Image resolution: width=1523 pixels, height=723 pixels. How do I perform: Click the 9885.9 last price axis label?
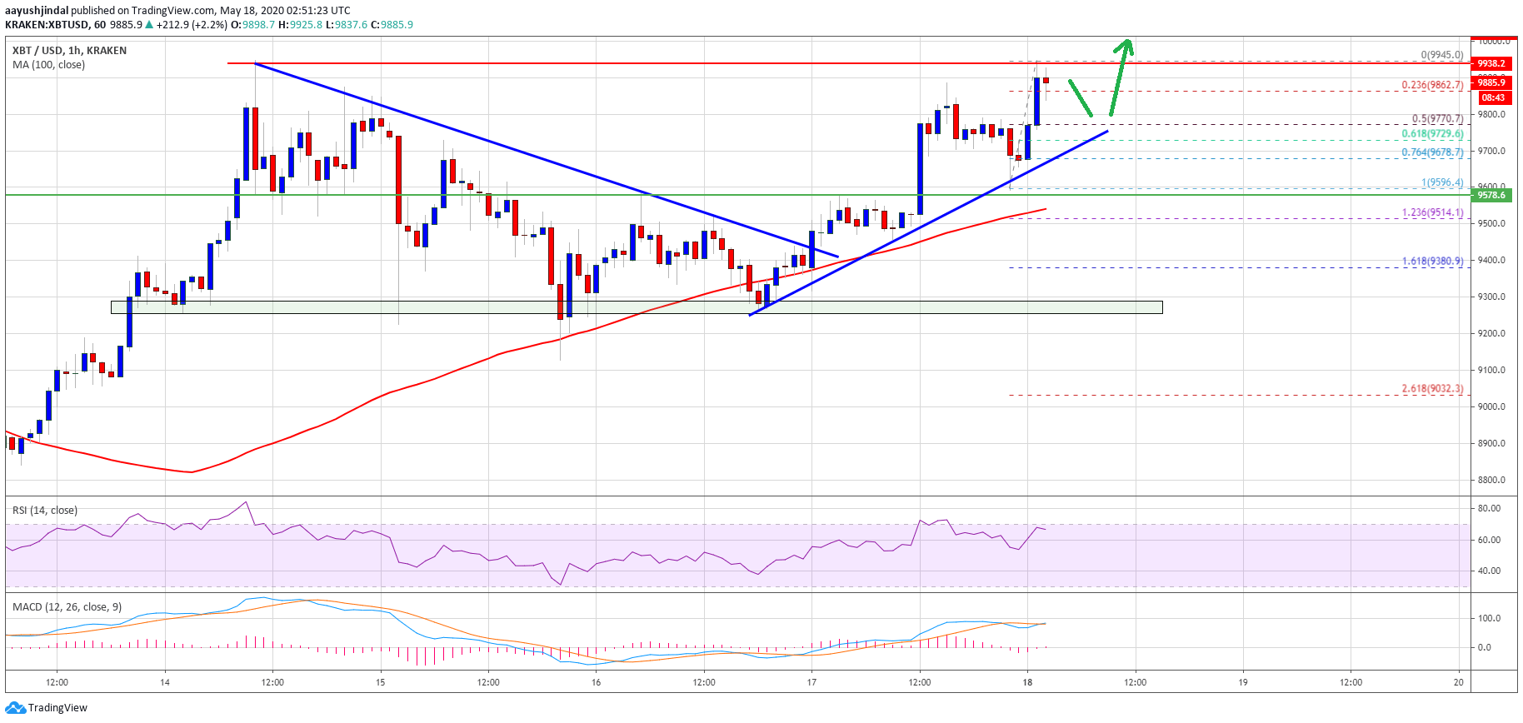pyautogui.click(x=1491, y=82)
